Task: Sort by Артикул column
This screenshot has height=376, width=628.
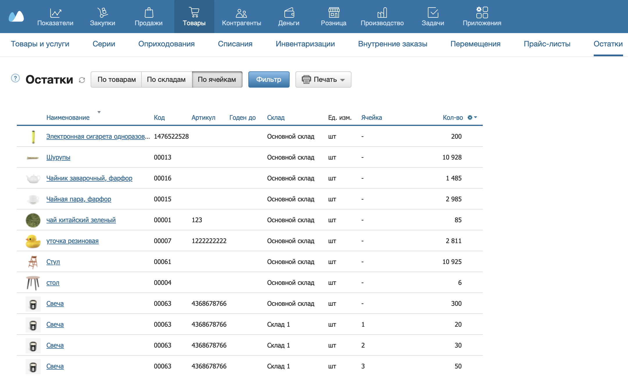Action: pyautogui.click(x=203, y=117)
